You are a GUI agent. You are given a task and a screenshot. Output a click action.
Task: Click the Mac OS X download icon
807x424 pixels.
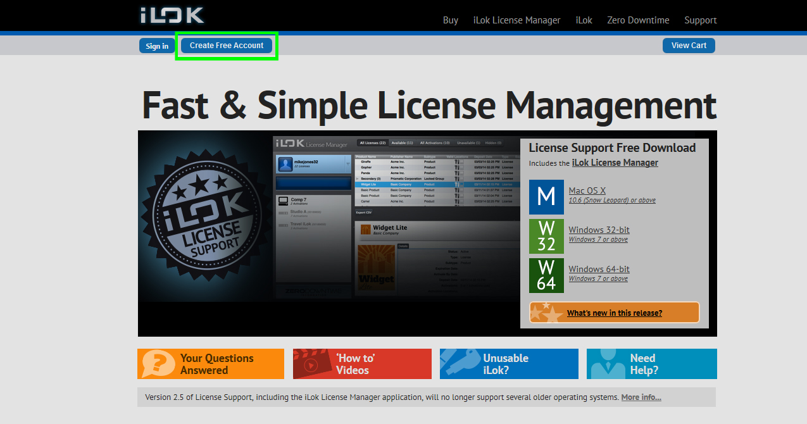click(546, 197)
